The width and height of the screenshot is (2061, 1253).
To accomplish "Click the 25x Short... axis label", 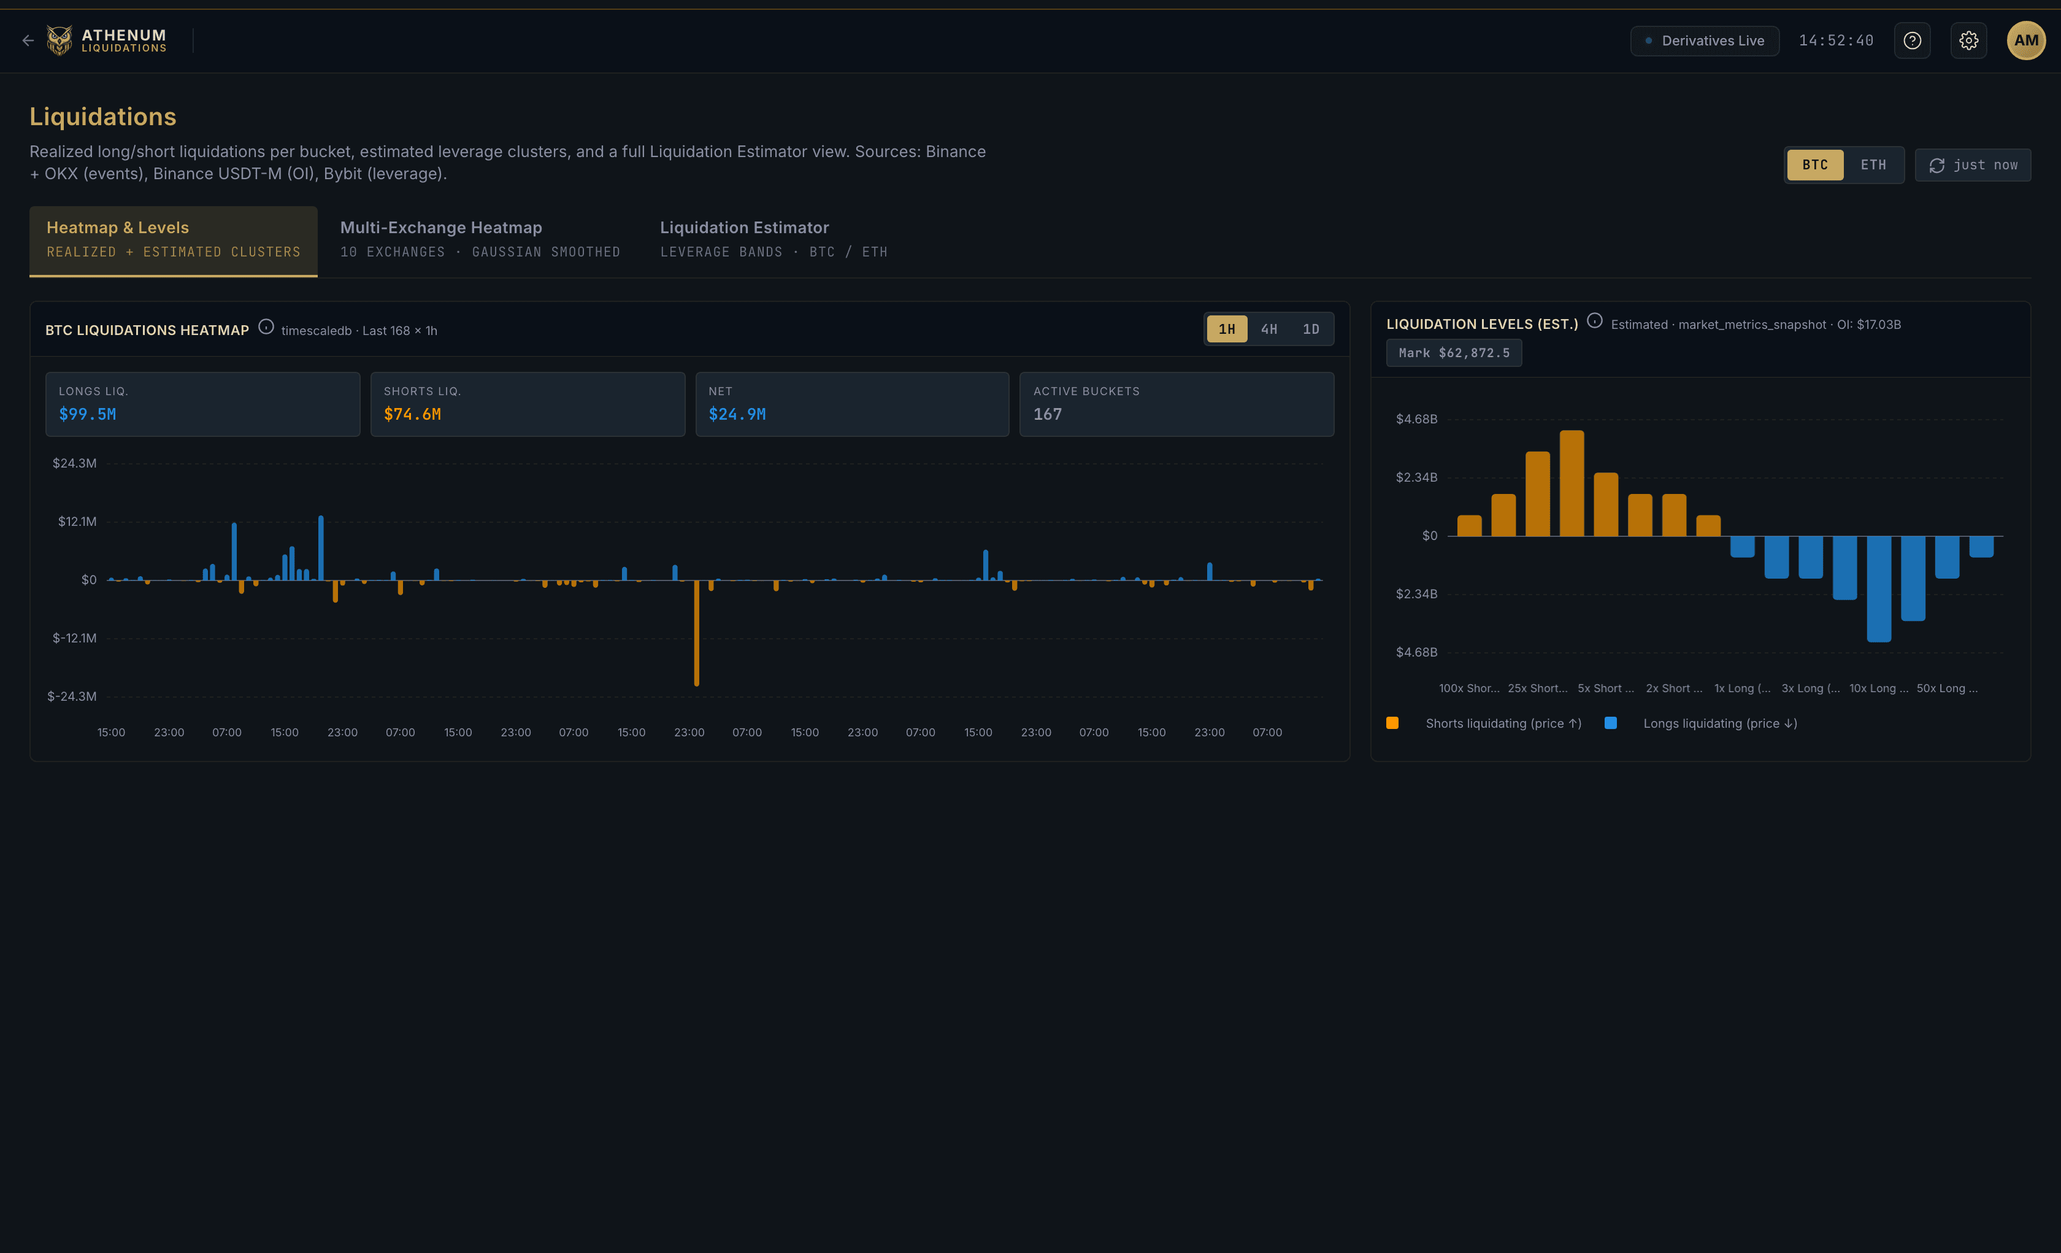I will (1537, 689).
